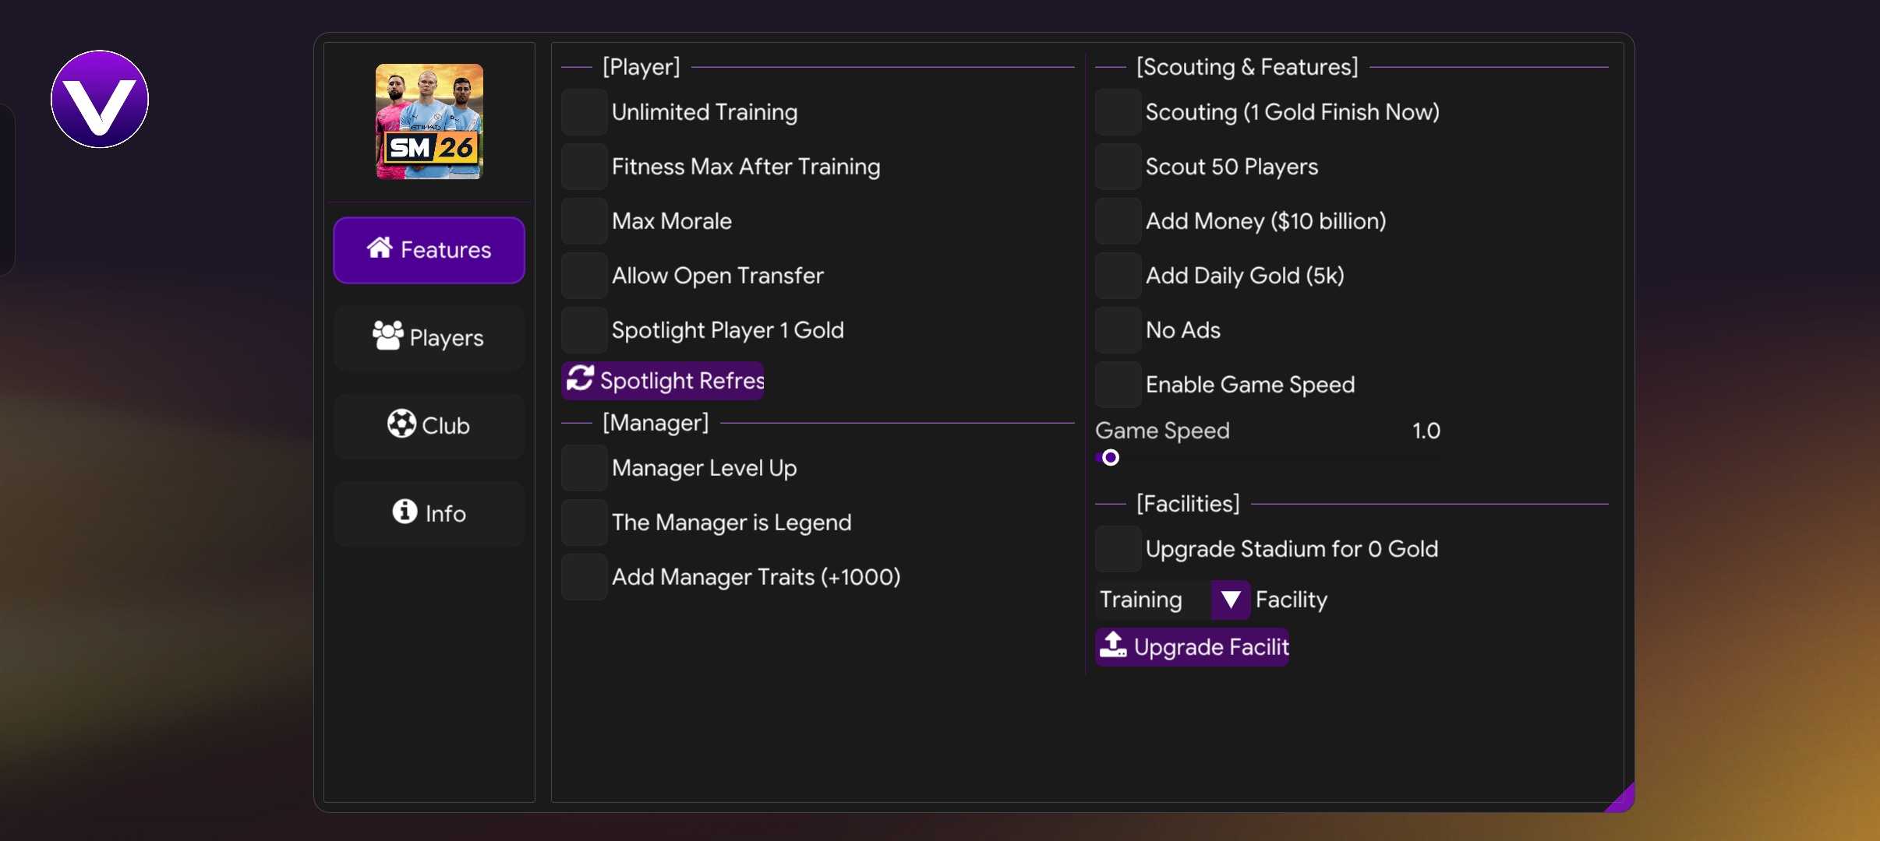The width and height of the screenshot is (1880, 841).
Task: Check the No Ads option
Action: [1118, 330]
